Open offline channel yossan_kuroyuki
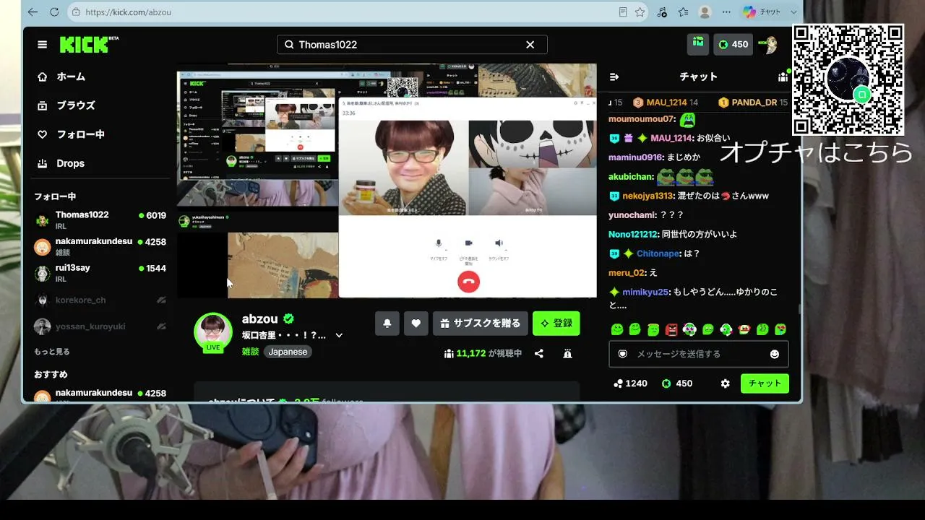 pos(100,326)
